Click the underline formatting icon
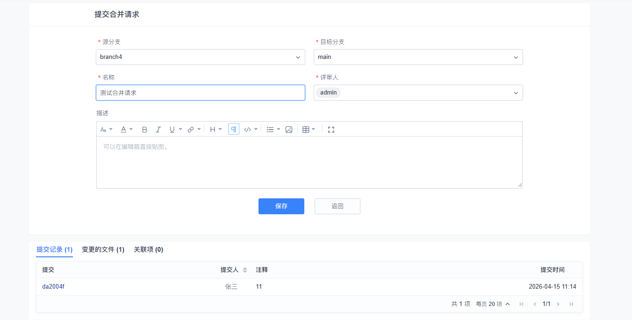This screenshot has width=632, height=320. click(x=172, y=130)
